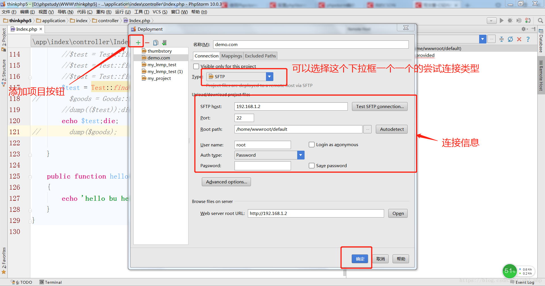Click the Debug bug icon in main toolbar
The image size is (545, 286).
tap(510, 20)
